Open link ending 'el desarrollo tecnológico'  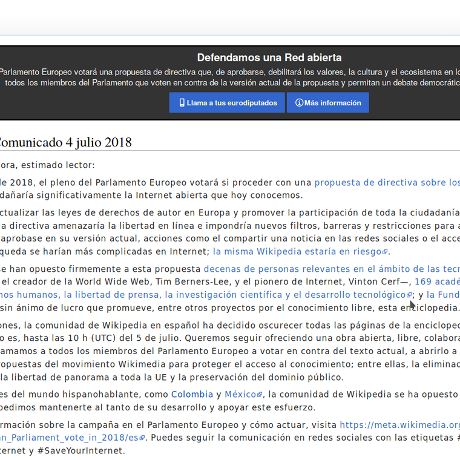(x=203, y=295)
